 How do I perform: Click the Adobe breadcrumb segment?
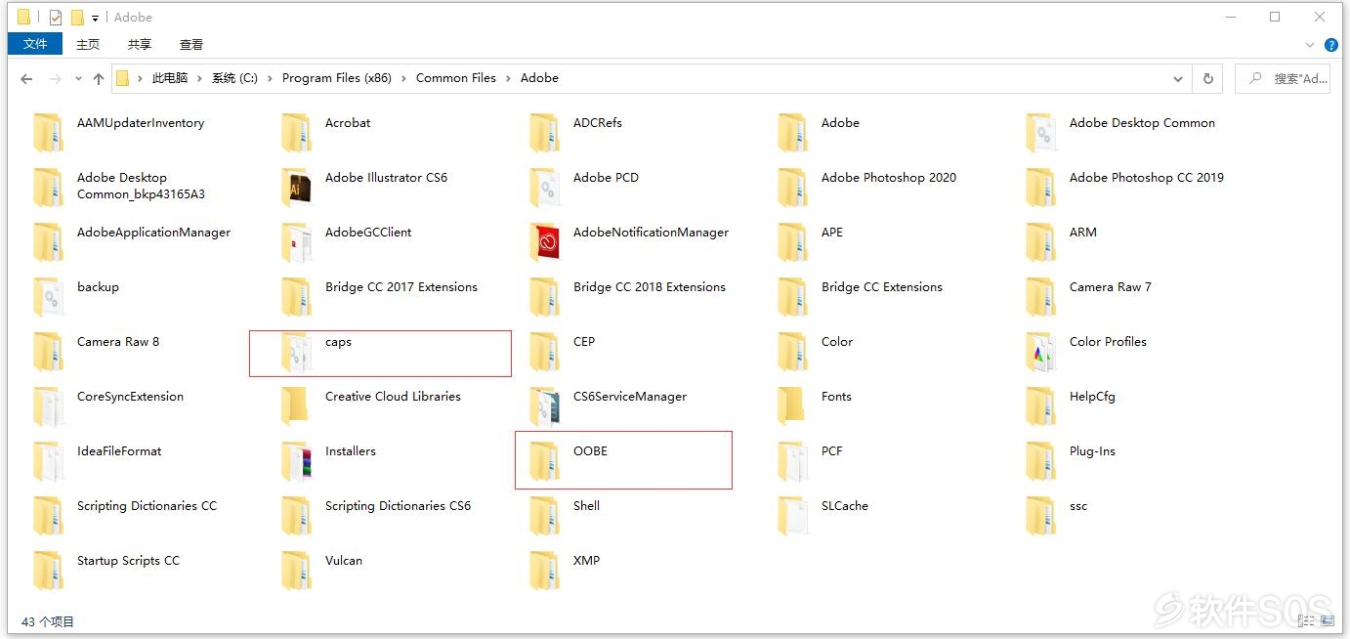[539, 78]
